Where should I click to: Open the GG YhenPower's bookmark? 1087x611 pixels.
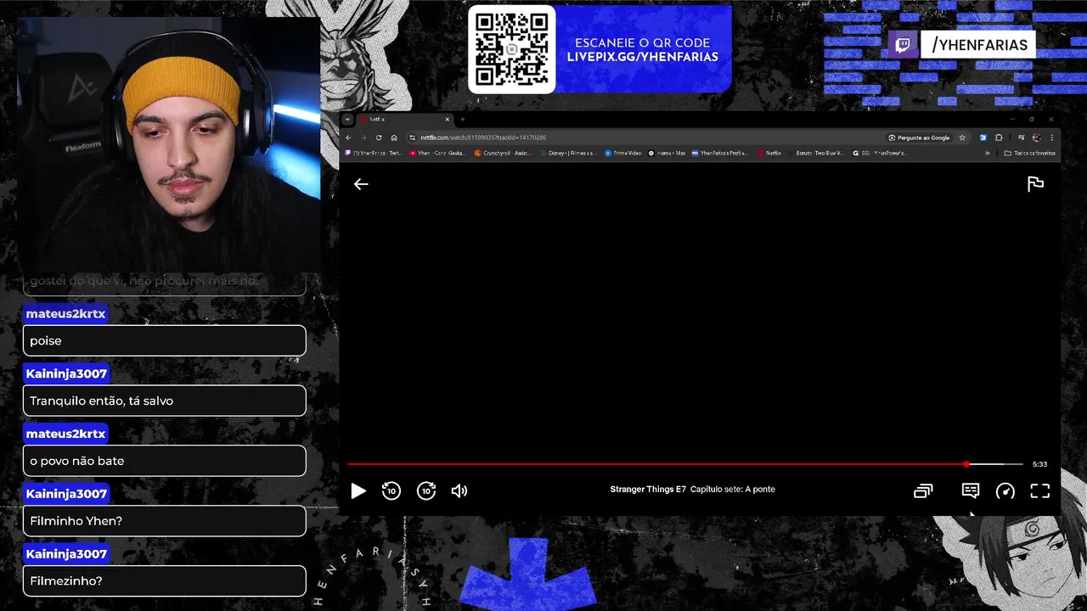pos(880,154)
